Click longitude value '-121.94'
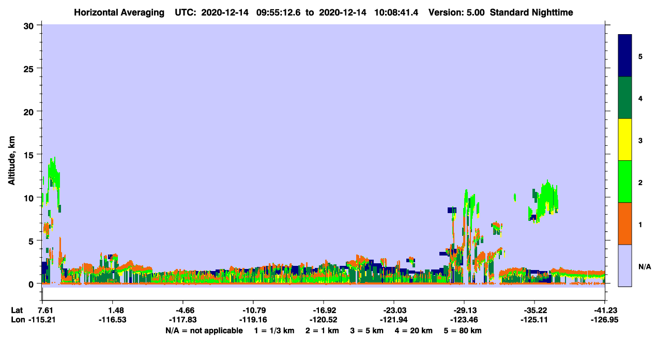 [393, 320]
